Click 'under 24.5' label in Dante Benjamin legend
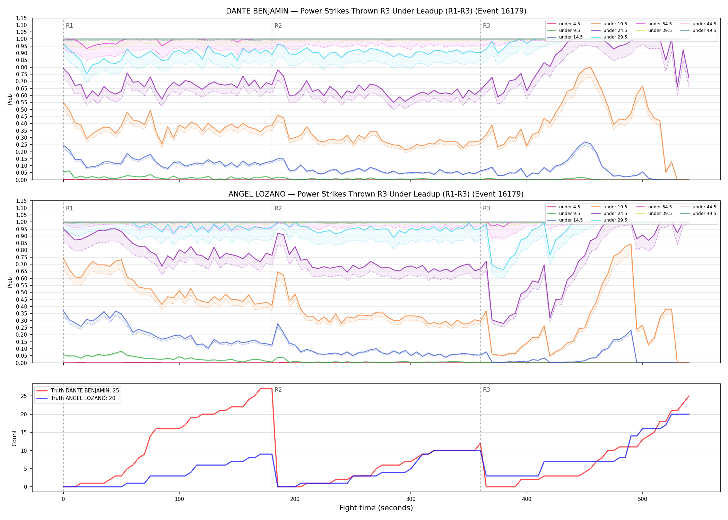Viewport: 728px width, 520px height. [x=615, y=31]
